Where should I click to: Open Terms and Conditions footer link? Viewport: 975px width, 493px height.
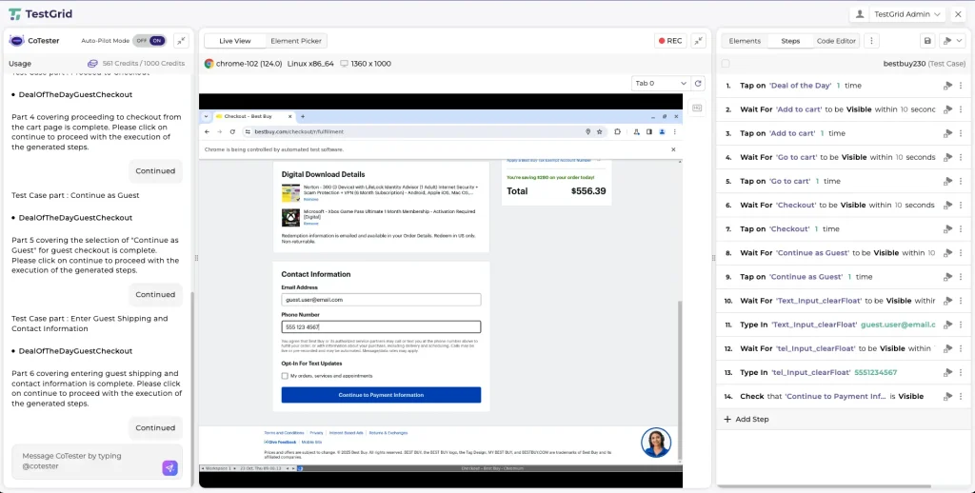click(x=284, y=433)
